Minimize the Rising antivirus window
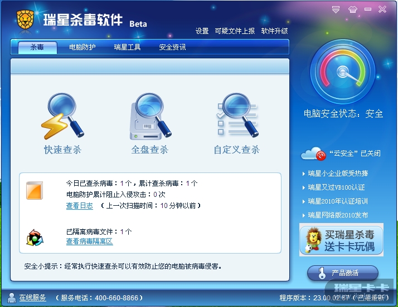 point(368,9)
